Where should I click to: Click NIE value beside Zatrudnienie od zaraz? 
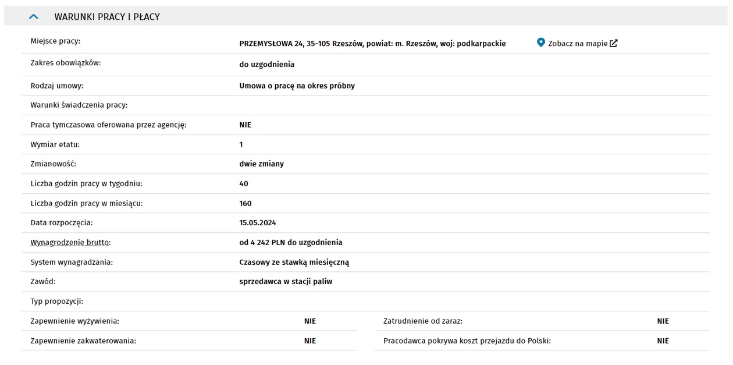point(663,321)
